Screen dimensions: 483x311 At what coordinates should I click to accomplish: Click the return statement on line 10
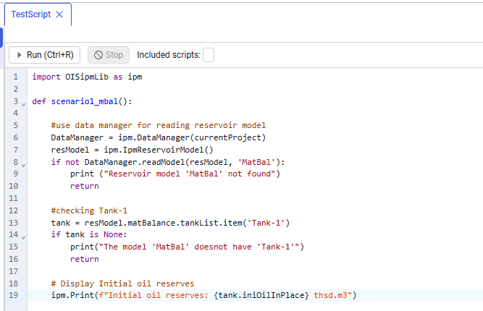pos(85,186)
